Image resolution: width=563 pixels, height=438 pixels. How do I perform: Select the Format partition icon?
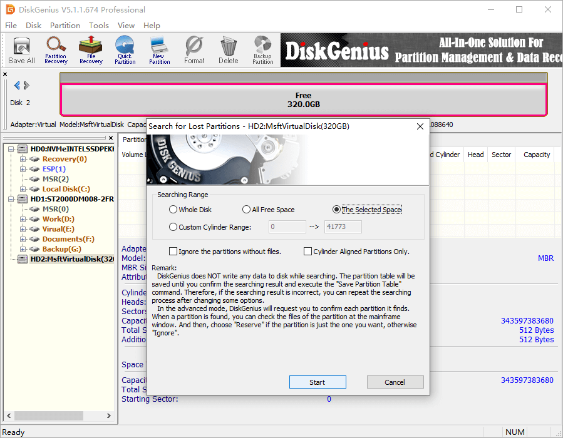[x=194, y=50]
